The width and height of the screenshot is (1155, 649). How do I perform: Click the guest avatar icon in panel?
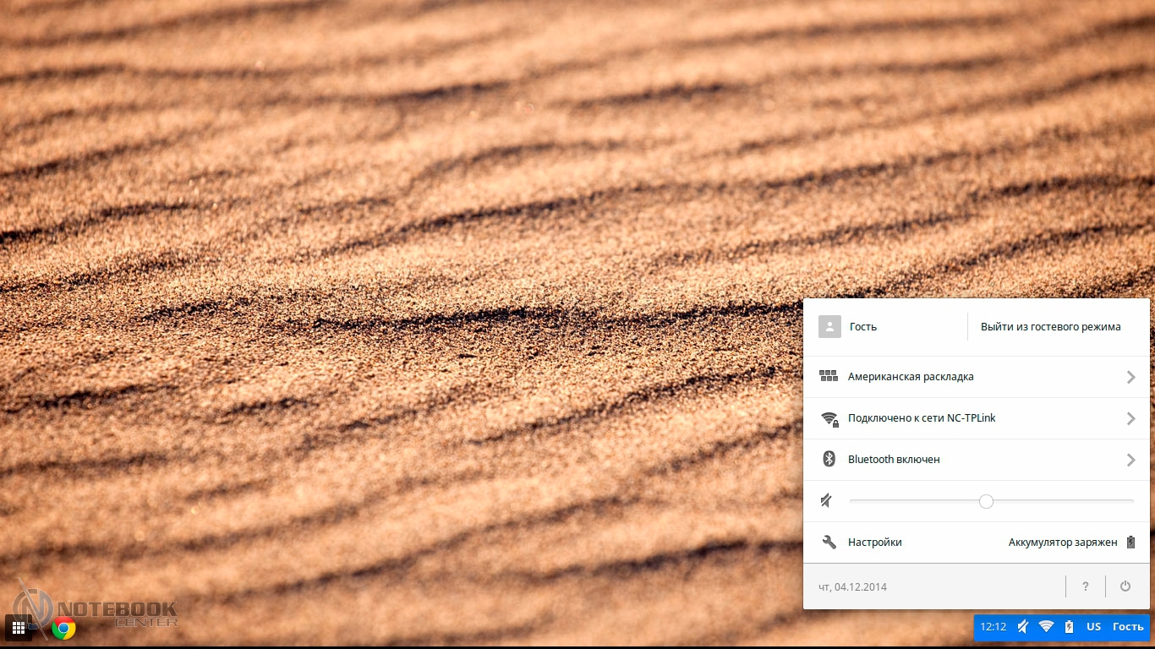(829, 327)
